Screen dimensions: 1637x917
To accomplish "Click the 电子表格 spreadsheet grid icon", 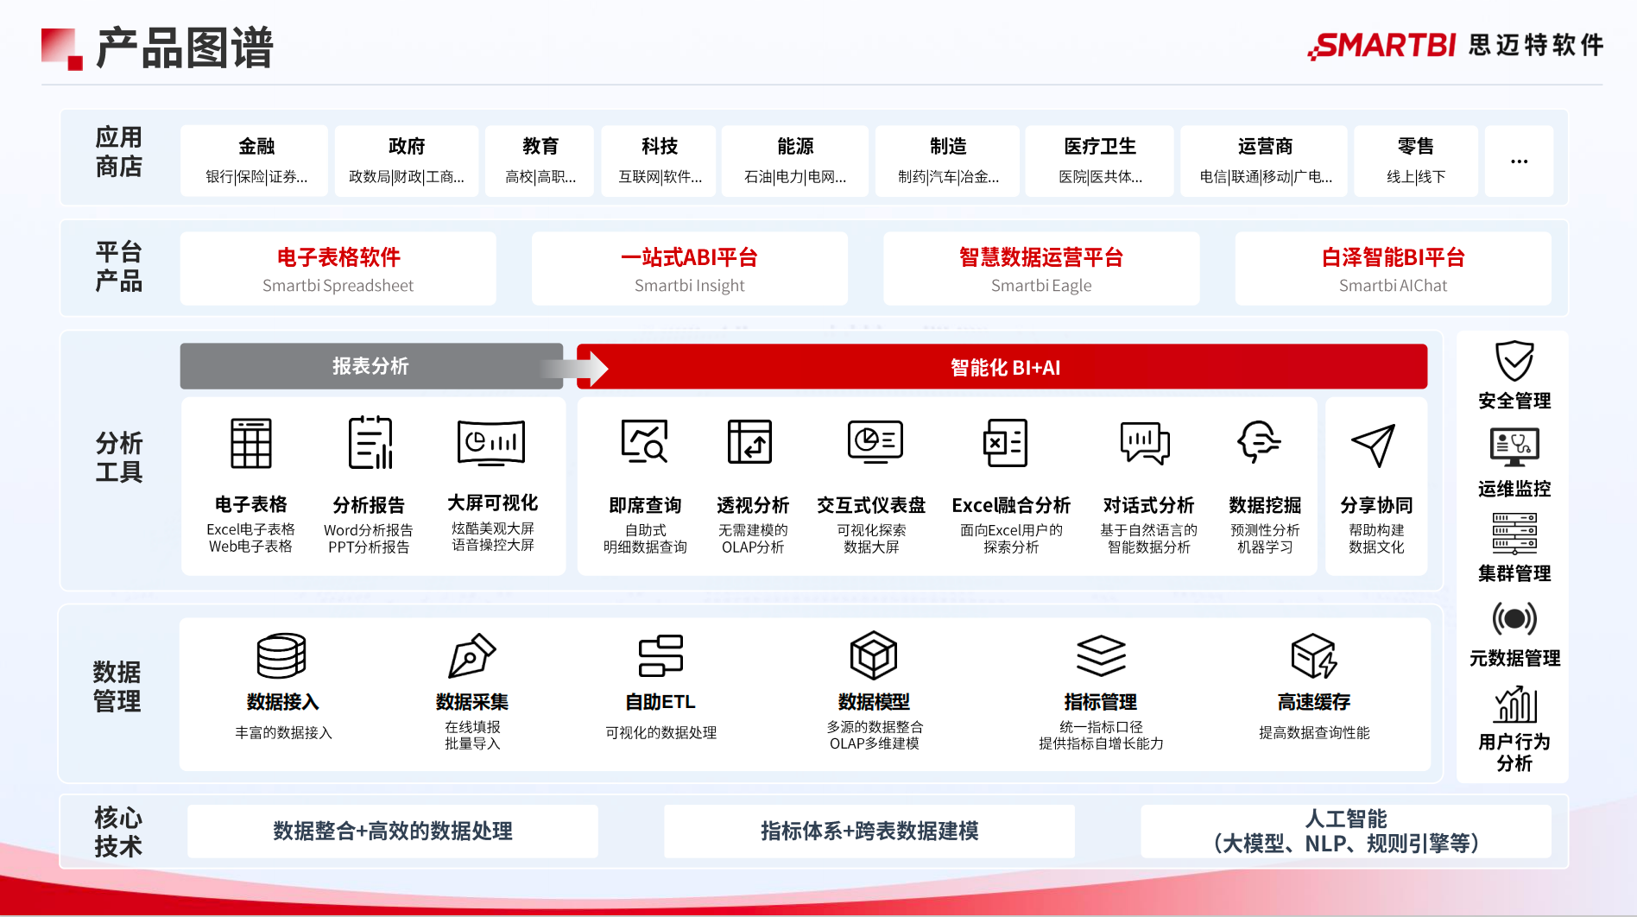I will point(251,443).
